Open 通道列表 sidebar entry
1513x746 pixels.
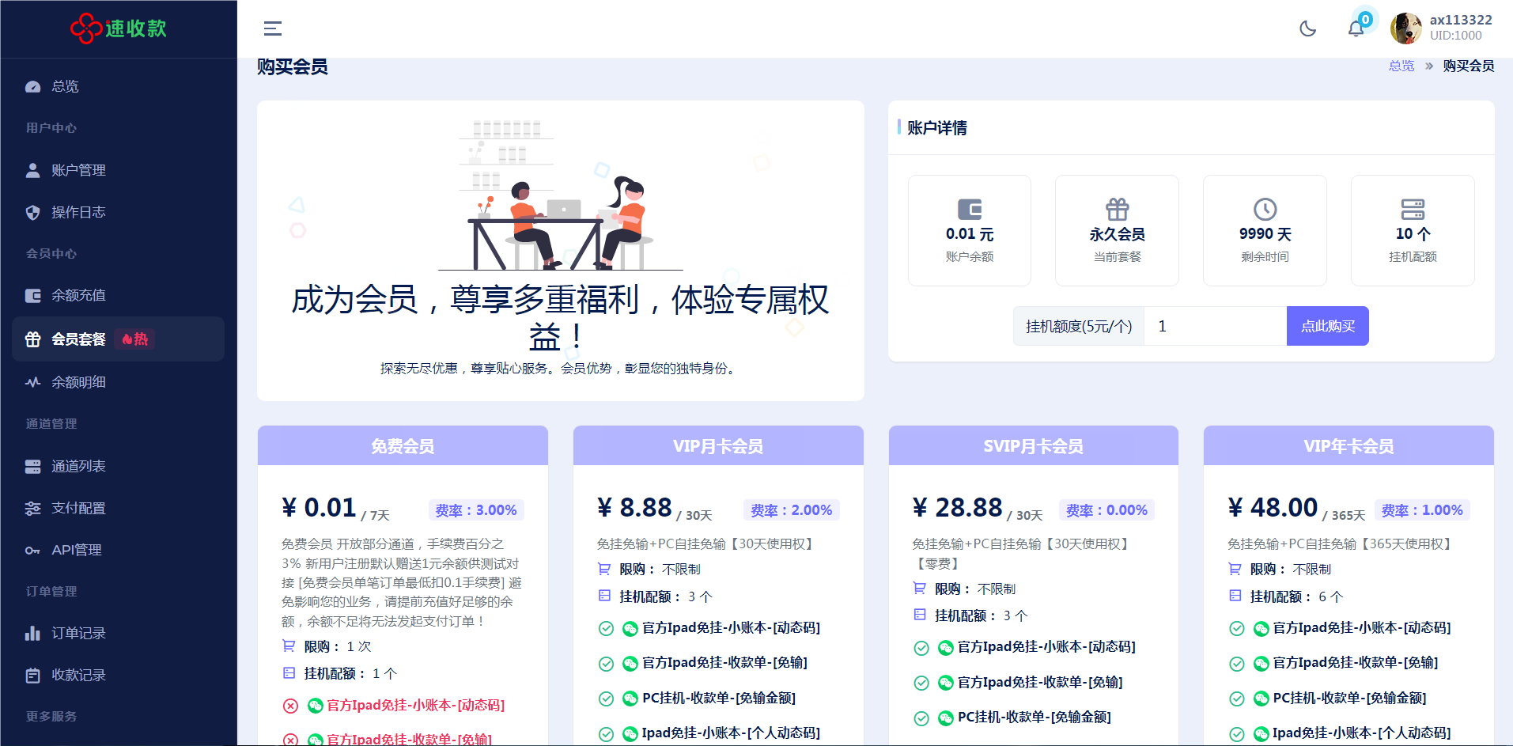pyautogui.click(x=78, y=466)
